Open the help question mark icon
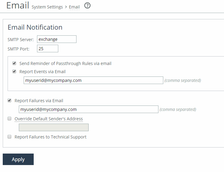The height and width of the screenshot is (172, 224). tap(87, 6)
